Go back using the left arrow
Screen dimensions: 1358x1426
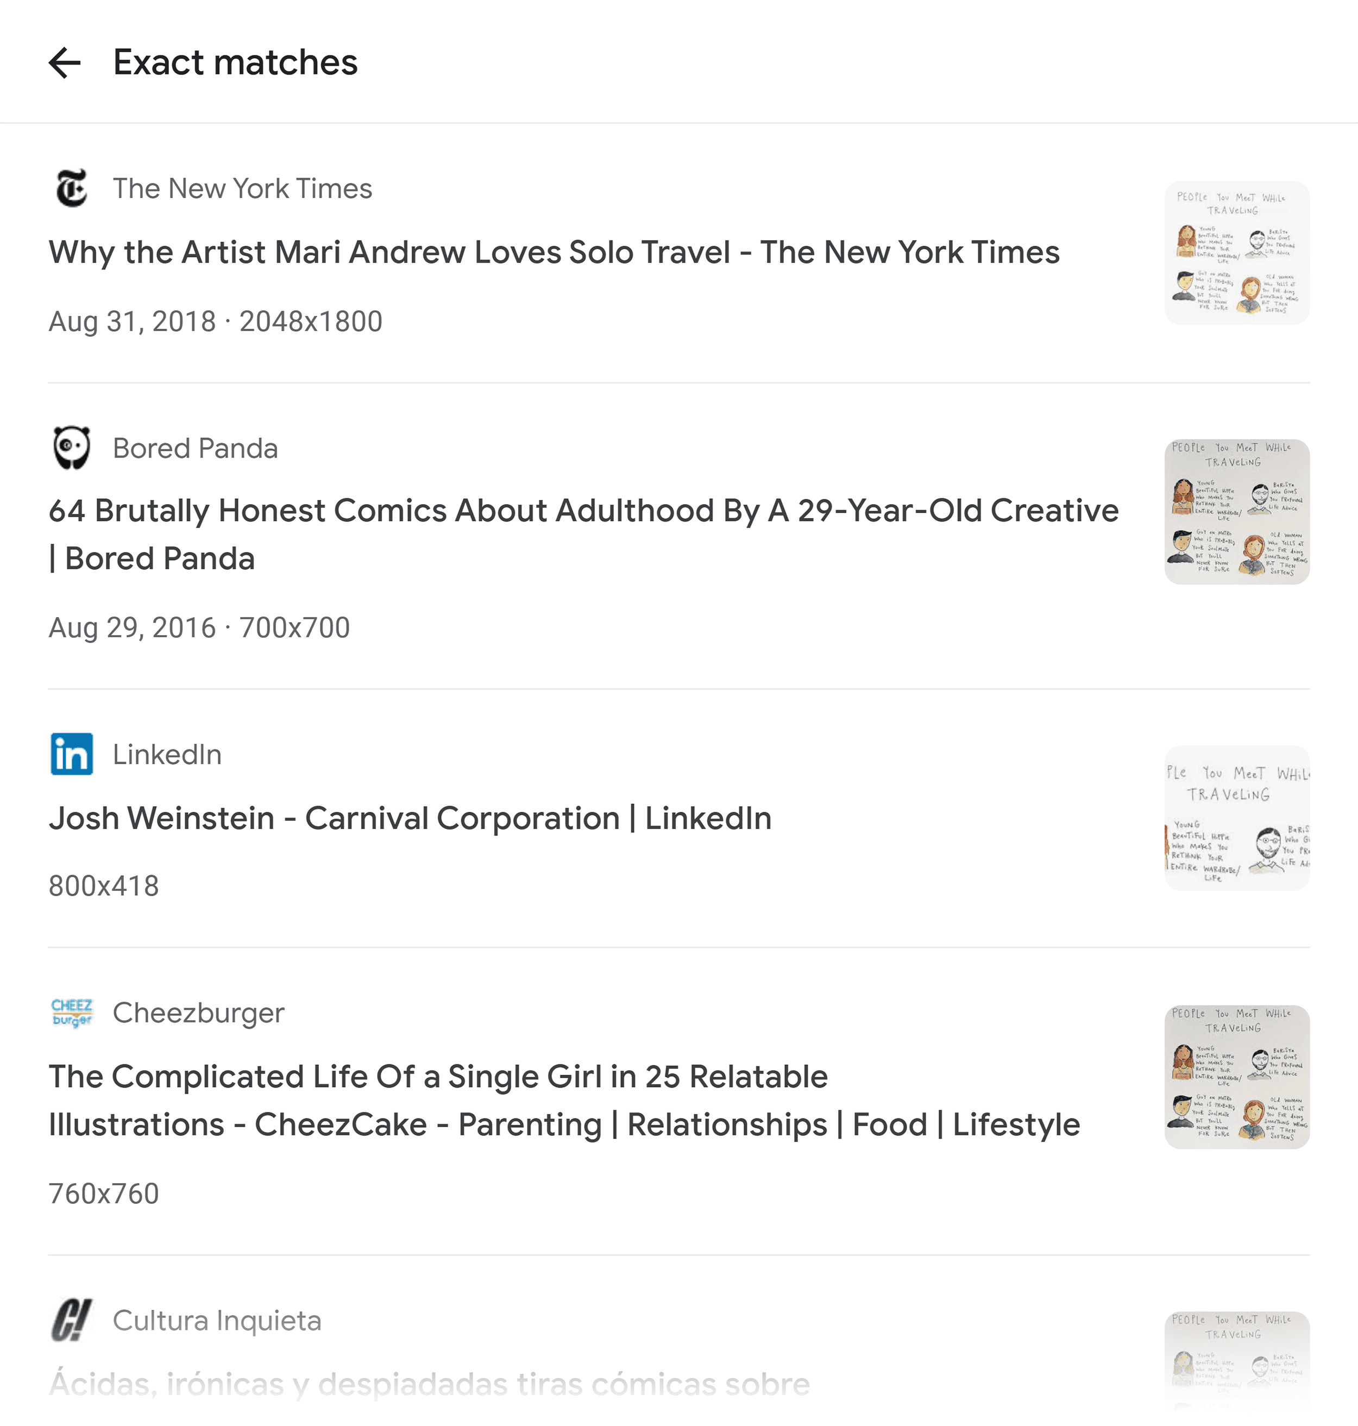click(x=65, y=63)
